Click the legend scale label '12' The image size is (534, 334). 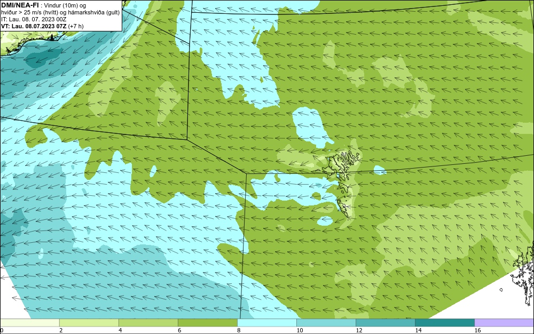359,330
